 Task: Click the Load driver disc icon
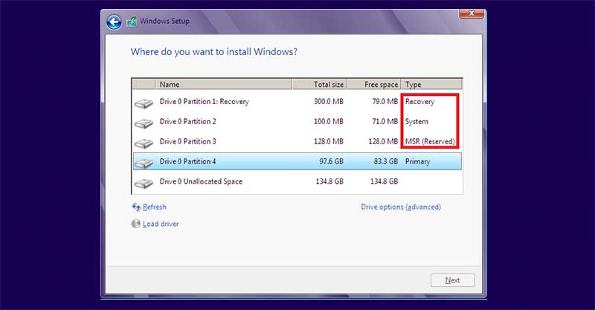136,224
